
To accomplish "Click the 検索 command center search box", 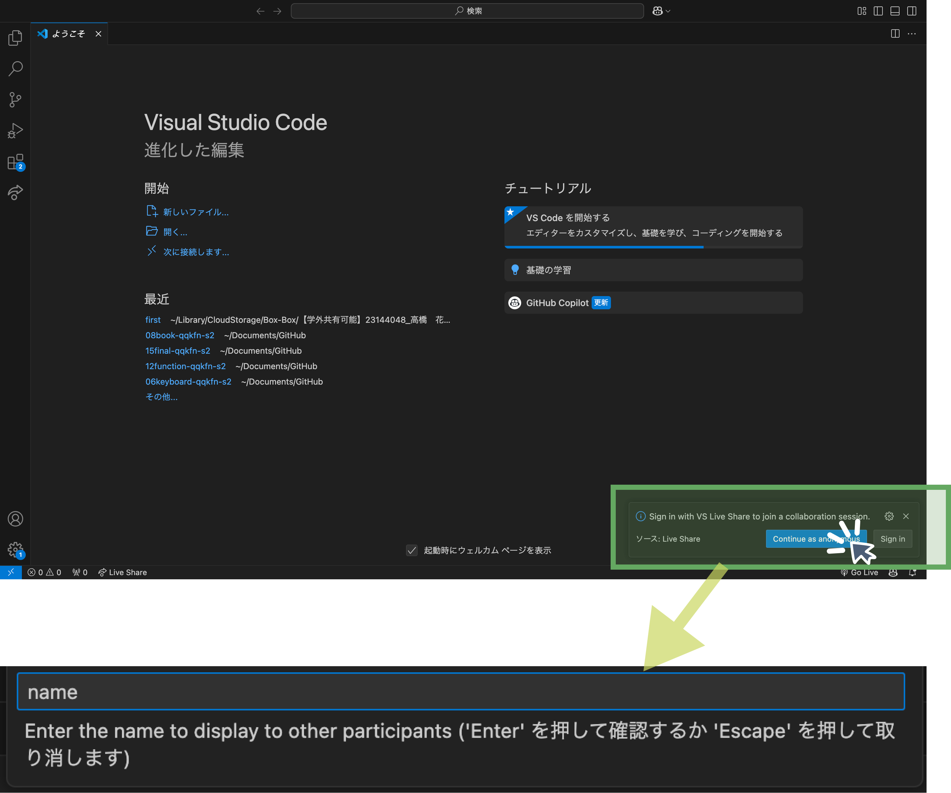I will coord(467,11).
